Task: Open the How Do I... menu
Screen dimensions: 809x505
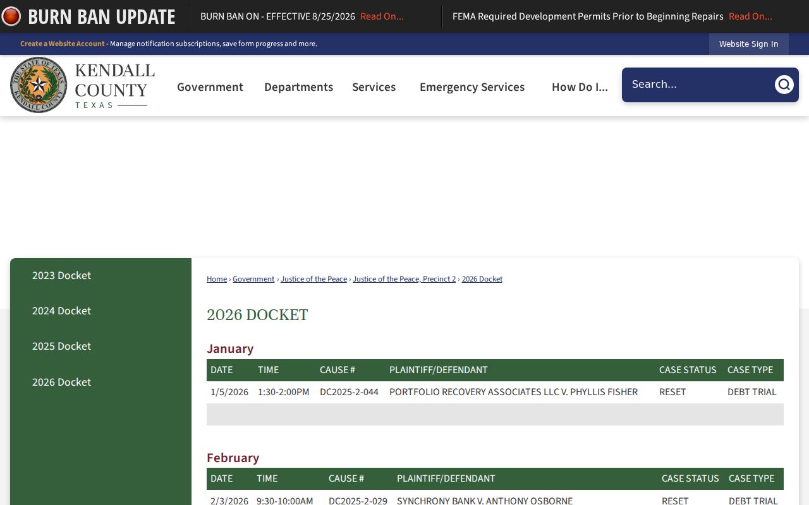Action: (580, 87)
